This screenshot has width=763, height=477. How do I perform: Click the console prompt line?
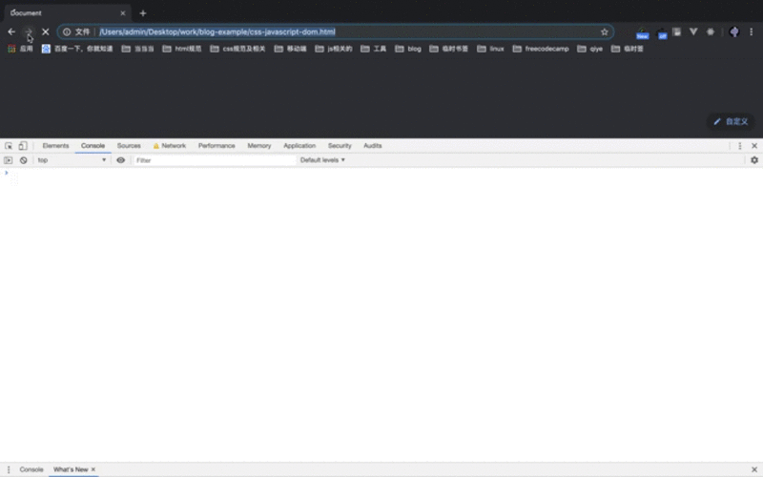(x=381, y=174)
